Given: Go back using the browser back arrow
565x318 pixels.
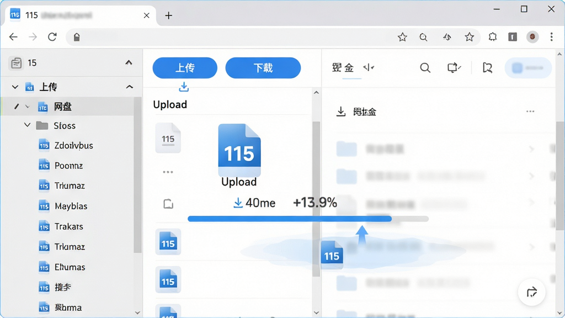Looking at the screenshot, I should 13,37.
